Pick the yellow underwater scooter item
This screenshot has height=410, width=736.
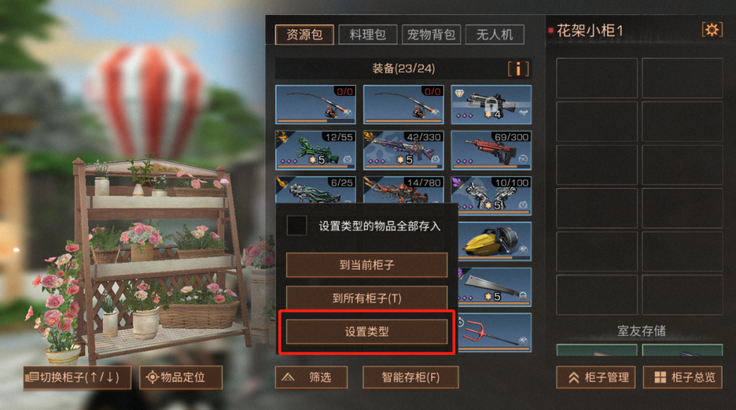[494, 241]
